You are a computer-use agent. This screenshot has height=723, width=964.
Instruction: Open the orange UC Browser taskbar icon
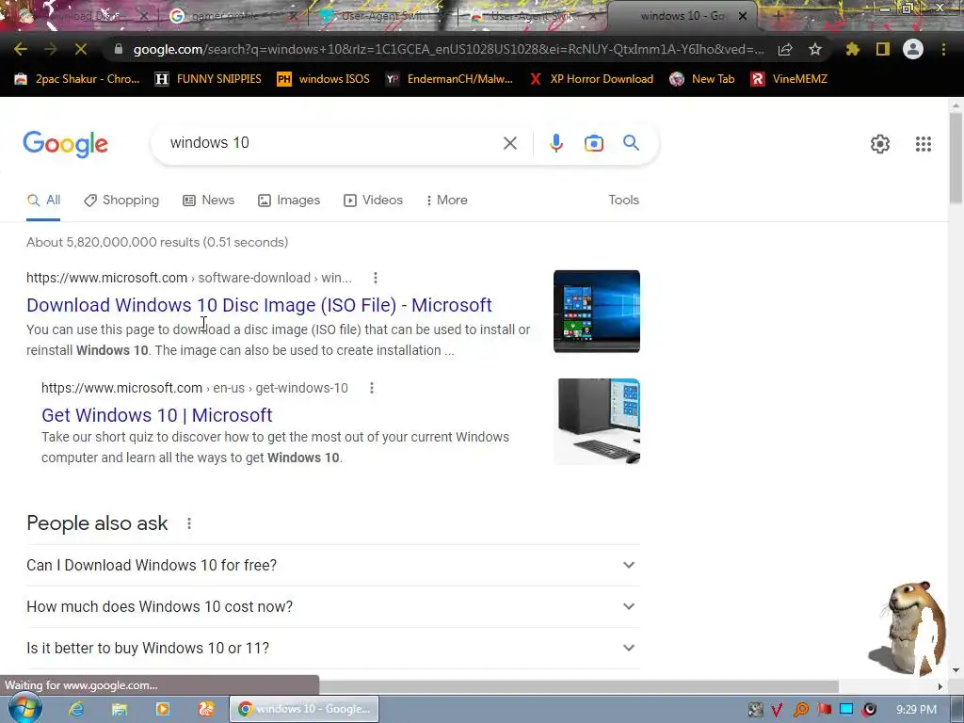coord(205,709)
